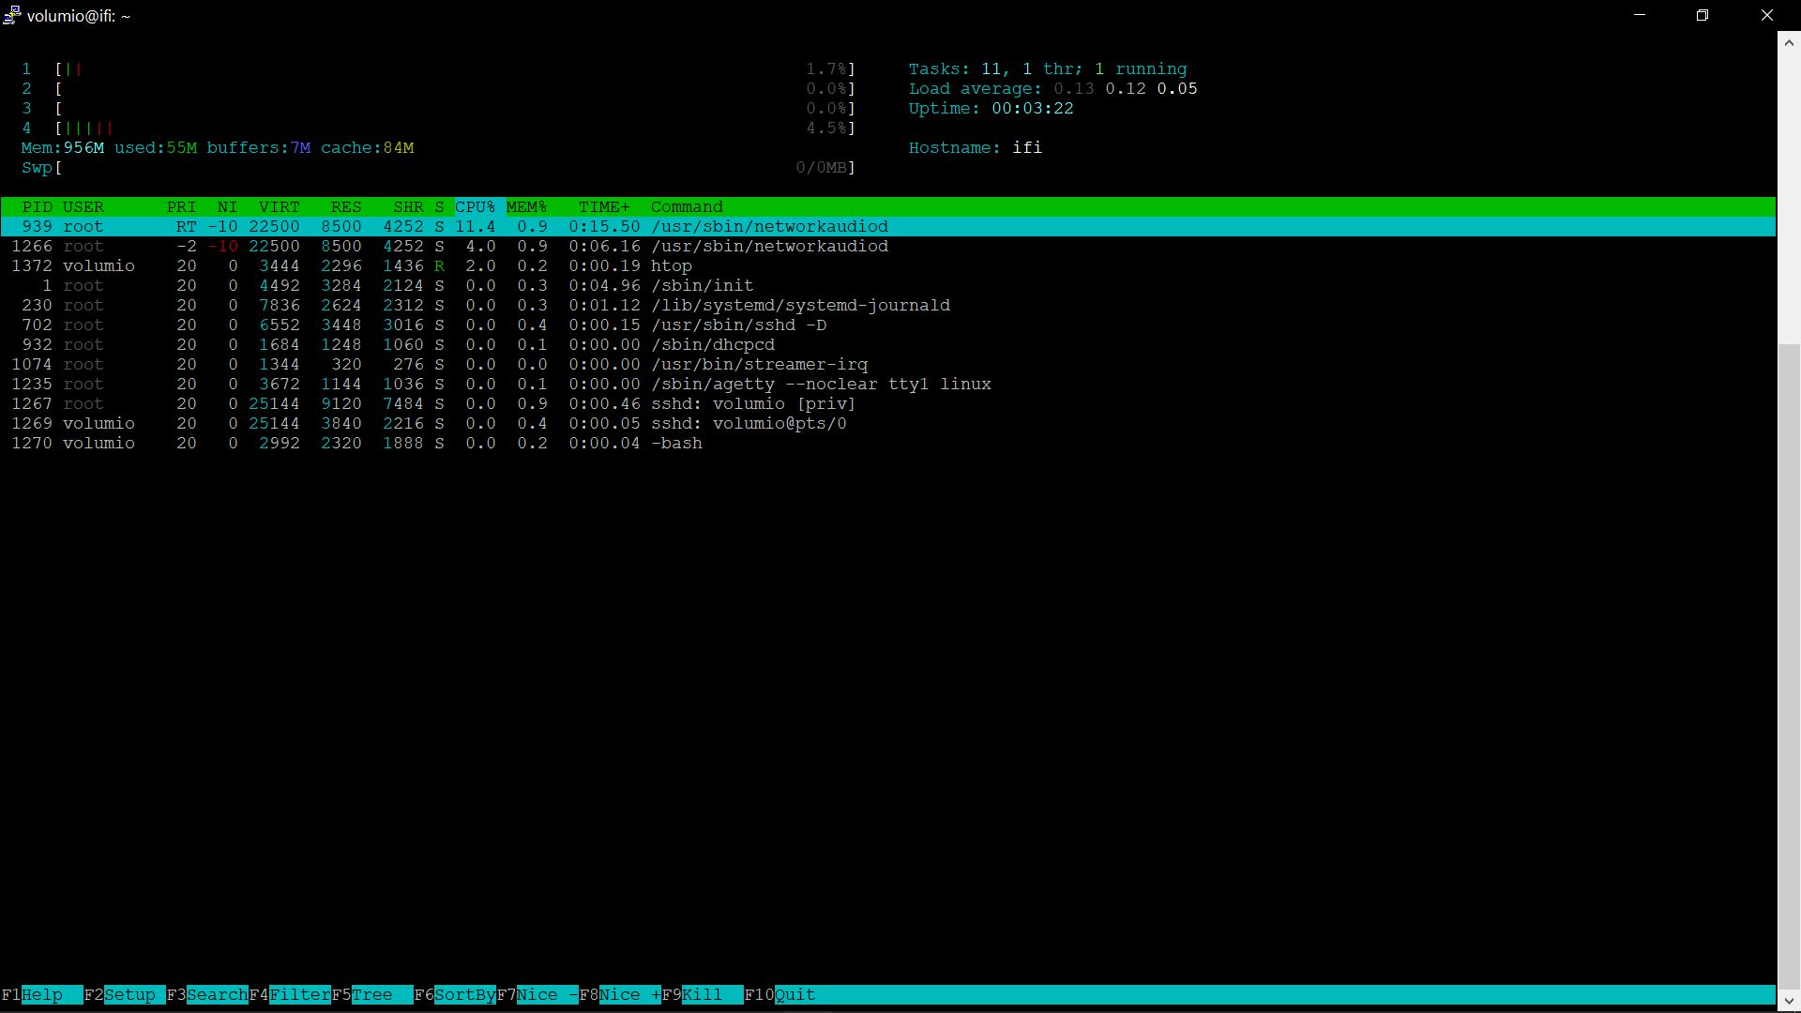
Task: Click the PuTTY window system icon
Action: click(x=12, y=15)
